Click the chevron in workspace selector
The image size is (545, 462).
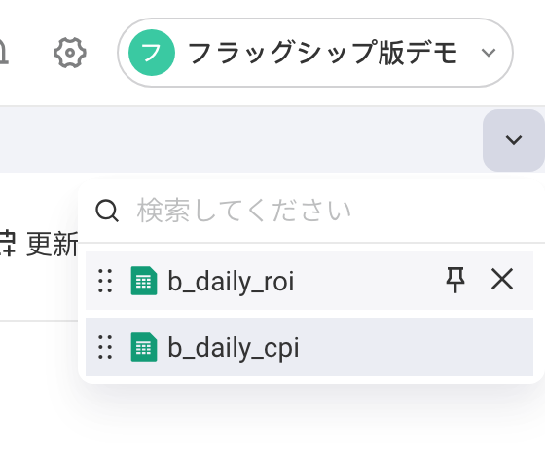[489, 53]
